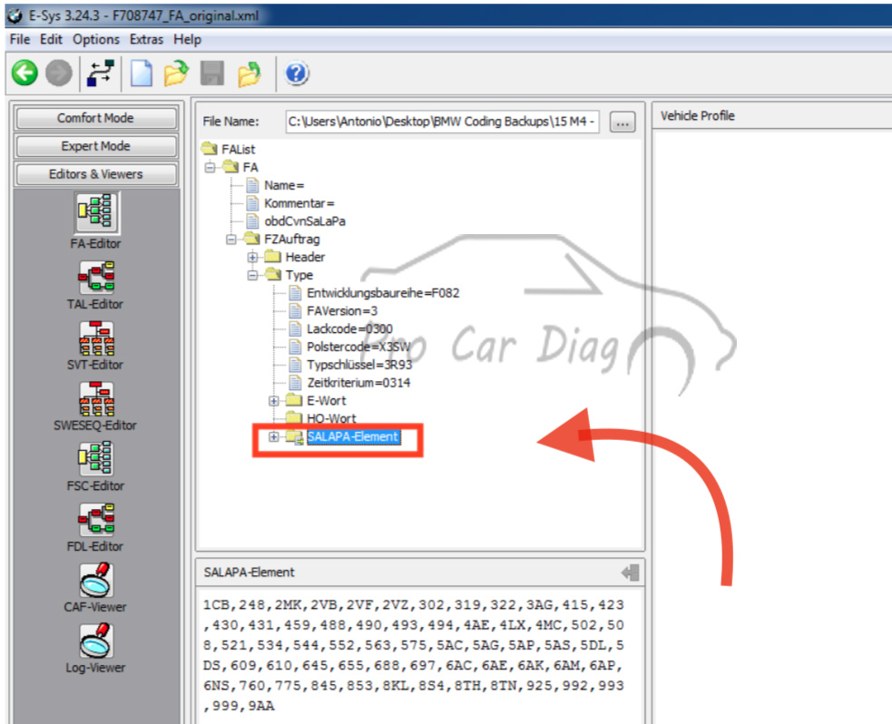The image size is (892, 724).
Task: Click the Save As folder icon
Action: [x=249, y=73]
